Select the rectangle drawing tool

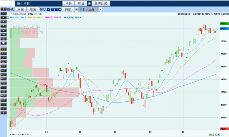(x=3, y=53)
